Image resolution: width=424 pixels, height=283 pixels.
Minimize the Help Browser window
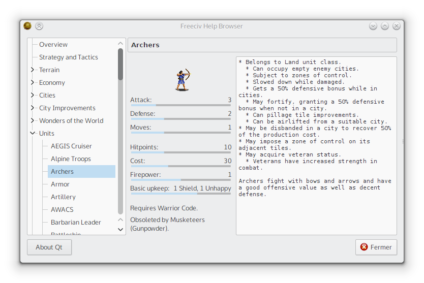tap(373, 26)
